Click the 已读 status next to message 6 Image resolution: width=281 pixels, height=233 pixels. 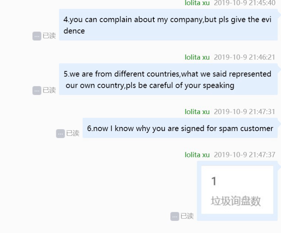[73, 133]
